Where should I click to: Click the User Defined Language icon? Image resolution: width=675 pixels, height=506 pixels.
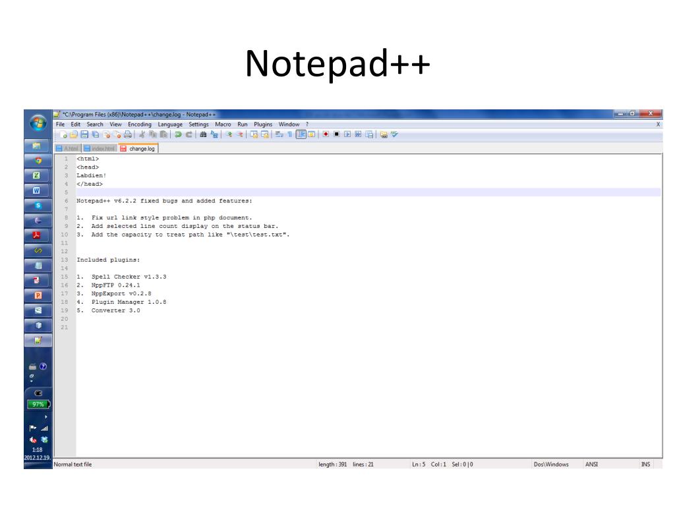point(311,134)
